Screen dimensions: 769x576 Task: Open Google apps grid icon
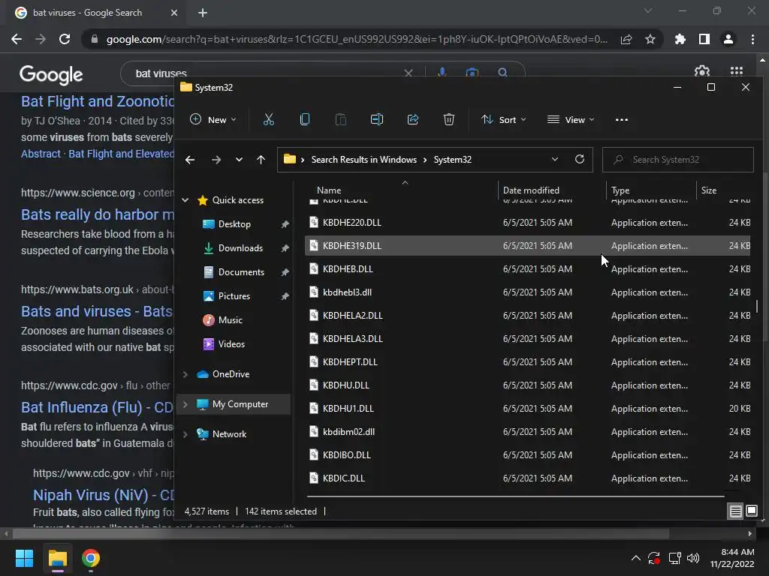737,71
